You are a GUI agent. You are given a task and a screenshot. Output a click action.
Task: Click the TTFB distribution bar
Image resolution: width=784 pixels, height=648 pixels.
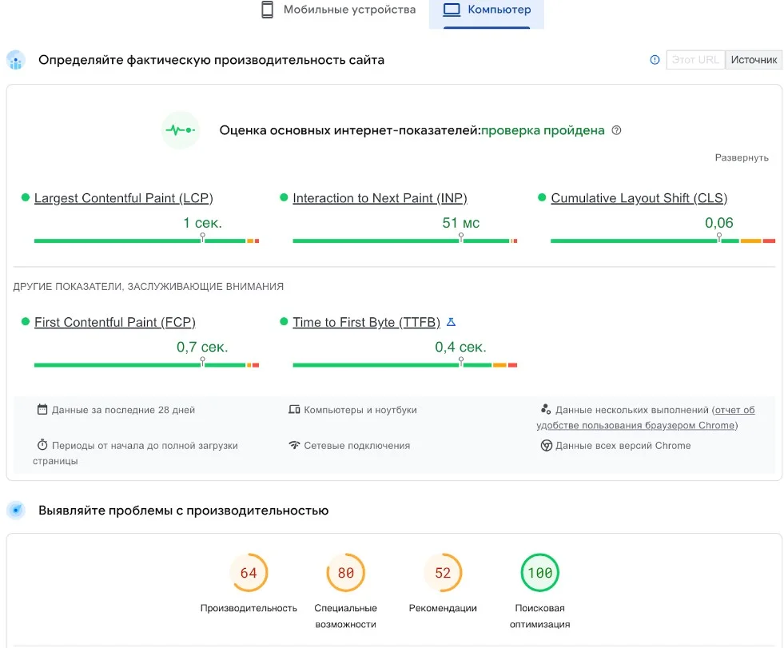pyautogui.click(x=405, y=364)
